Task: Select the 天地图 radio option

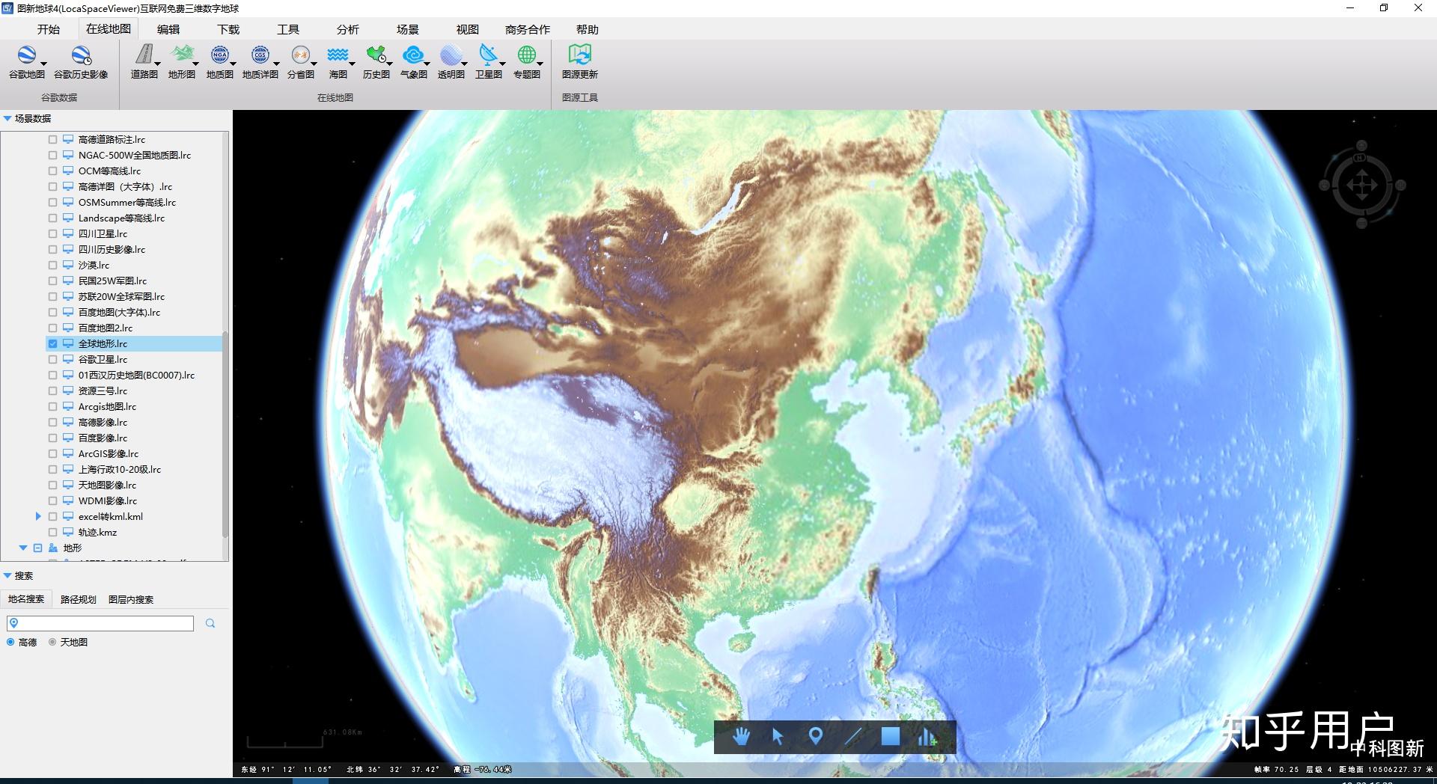Action: pos(52,643)
